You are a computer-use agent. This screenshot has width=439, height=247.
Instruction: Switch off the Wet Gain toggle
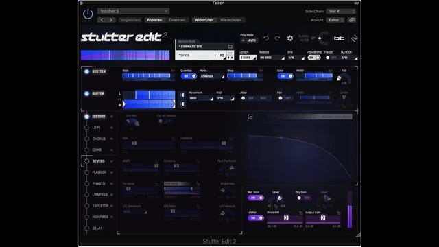(256, 198)
